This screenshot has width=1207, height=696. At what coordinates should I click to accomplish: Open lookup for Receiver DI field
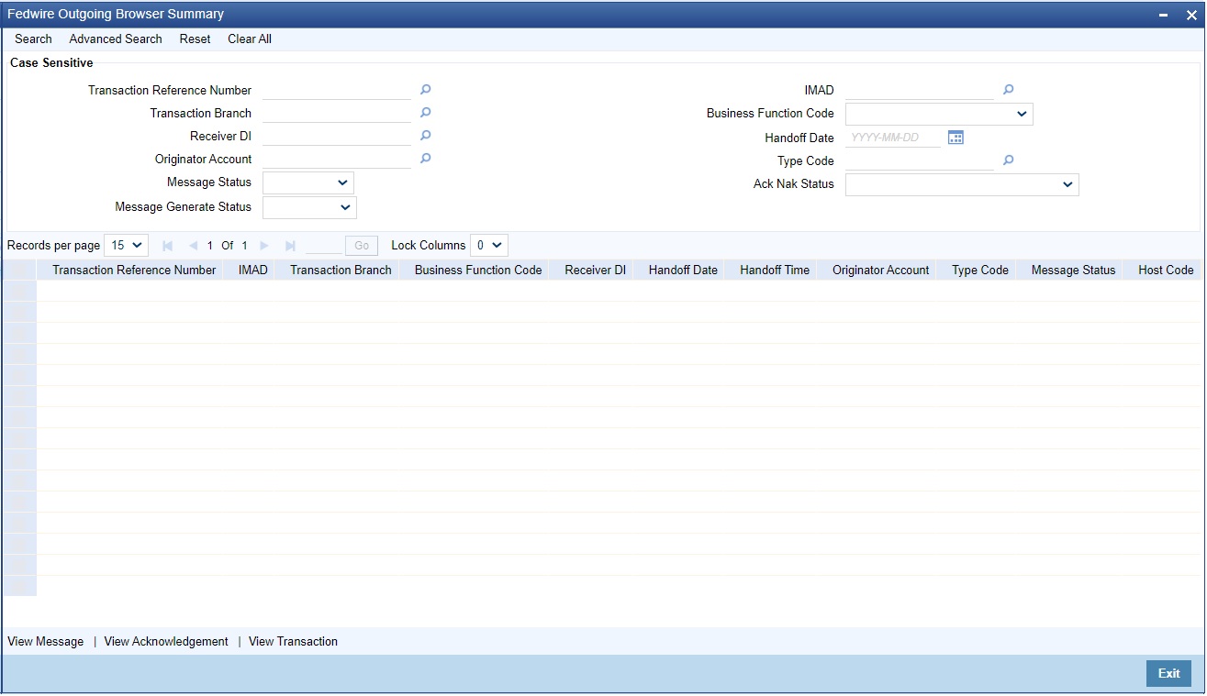coord(425,136)
